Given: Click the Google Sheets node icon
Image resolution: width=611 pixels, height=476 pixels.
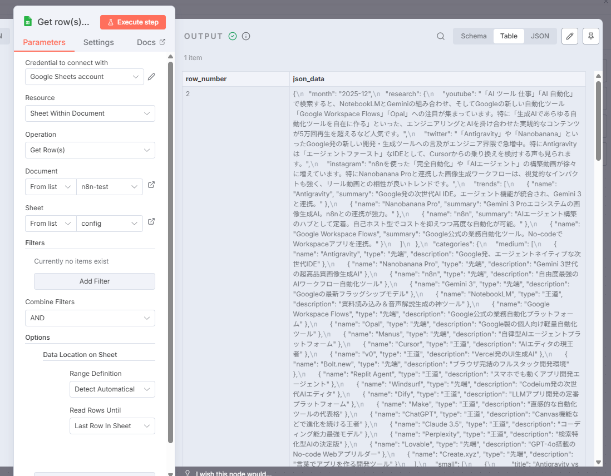Looking at the screenshot, I should click(x=28, y=22).
